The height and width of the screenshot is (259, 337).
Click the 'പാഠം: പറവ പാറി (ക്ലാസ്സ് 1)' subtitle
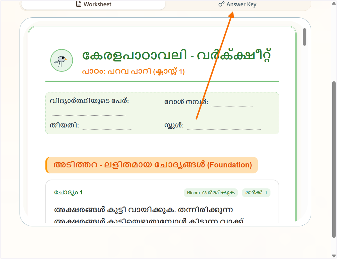133,71
